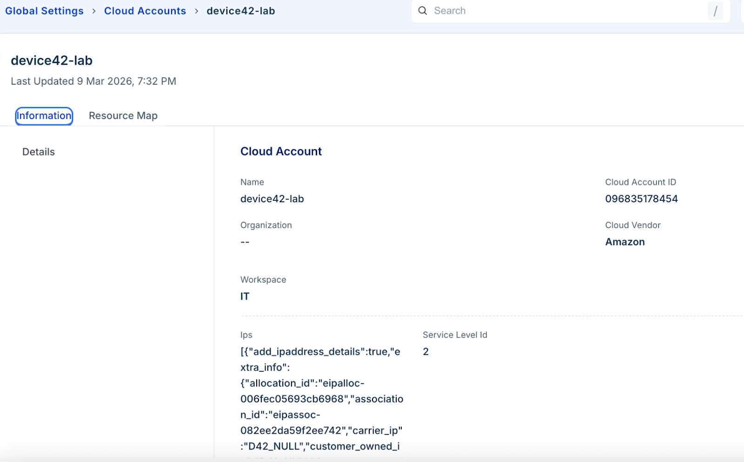Image resolution: width=744 pixels, height=462 pixels.
Task: Click the Service Level Id label
Action: [x=455, y=335]
